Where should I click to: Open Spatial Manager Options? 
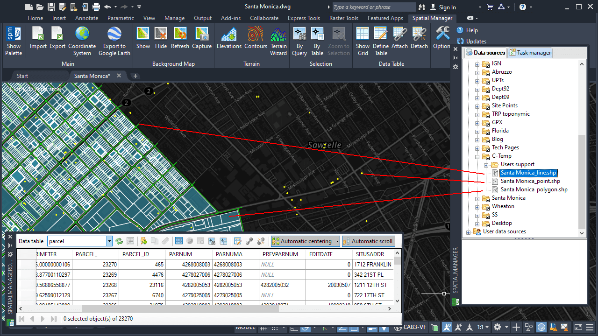point(442,38)
